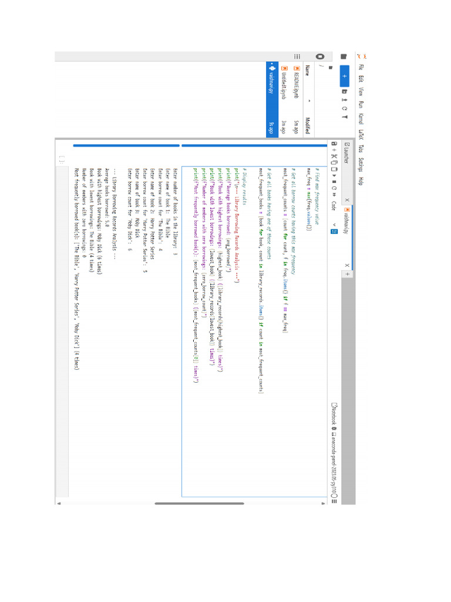Click the kernel status circle indicator
The height and width of the screenshot is (602, 451).
pos(334,495)
